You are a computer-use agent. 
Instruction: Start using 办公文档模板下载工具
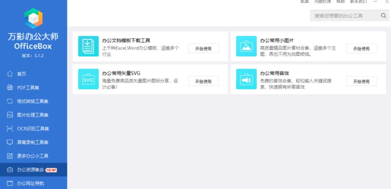click(x=203, y=48)
